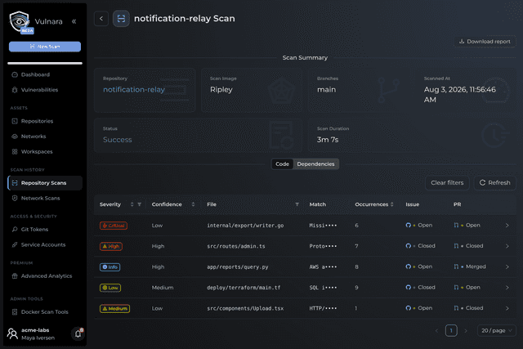Open Merged pull request for query.py
The width and height of the screenshot is (523, 349).
(x=470, y=266)
